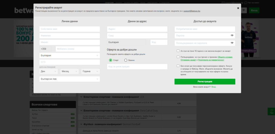Click the 4,00 odds for the Call of Duty bet
275x134 pixels.
point(179,117)
